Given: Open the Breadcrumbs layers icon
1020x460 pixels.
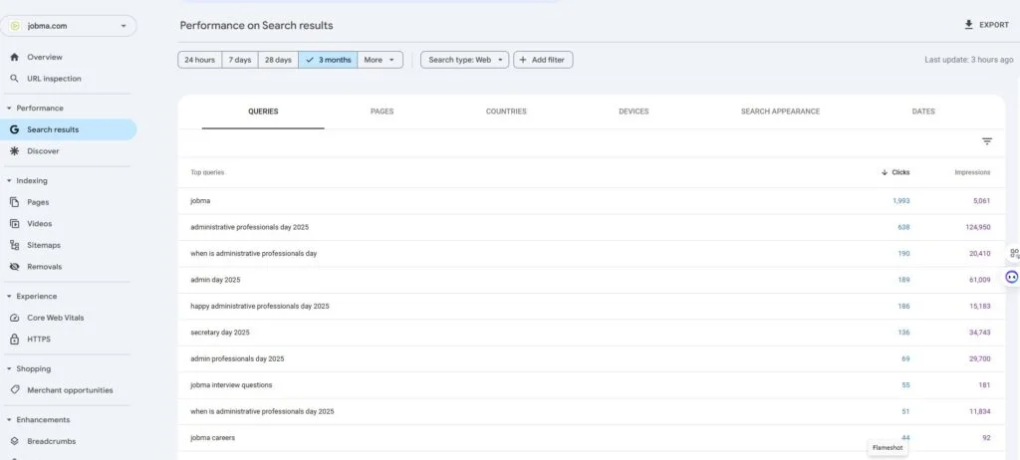Looking at the screenshot, I should click(14, 441).
